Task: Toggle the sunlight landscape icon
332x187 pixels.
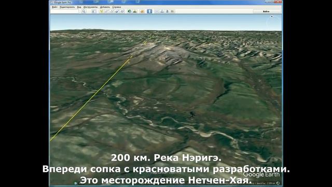Action: 135,11
